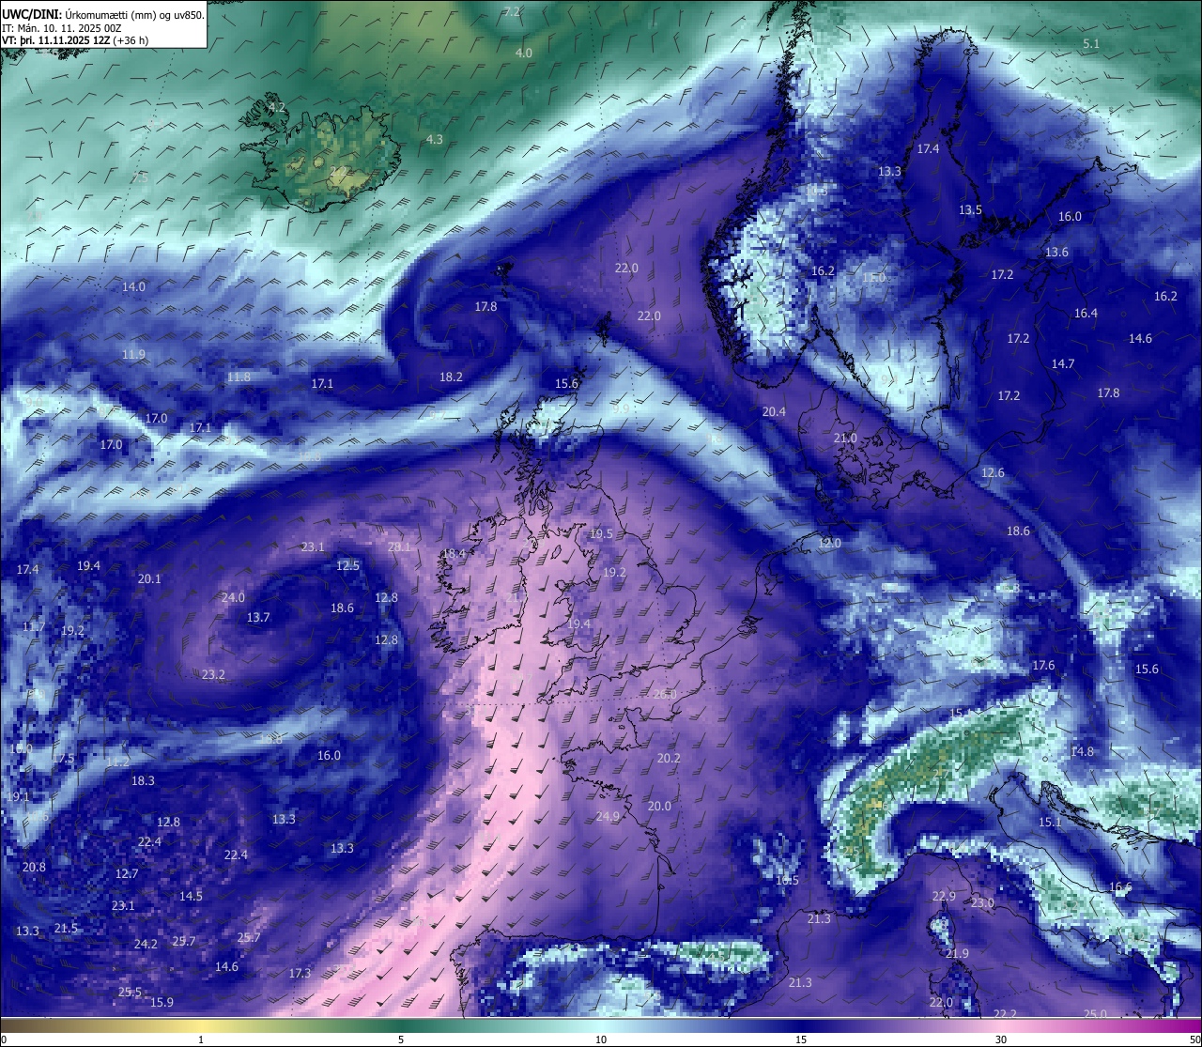Select the 23.2 value south of the low

click(213, 675)
